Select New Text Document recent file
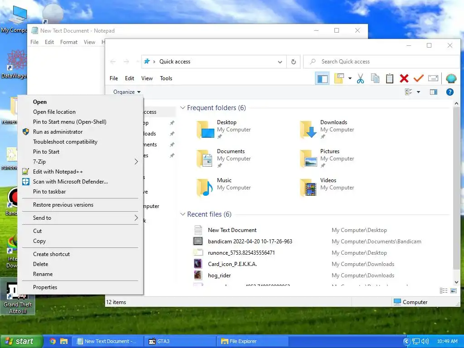The height and width of the screenshot is (348, 464). click(232, 230)
